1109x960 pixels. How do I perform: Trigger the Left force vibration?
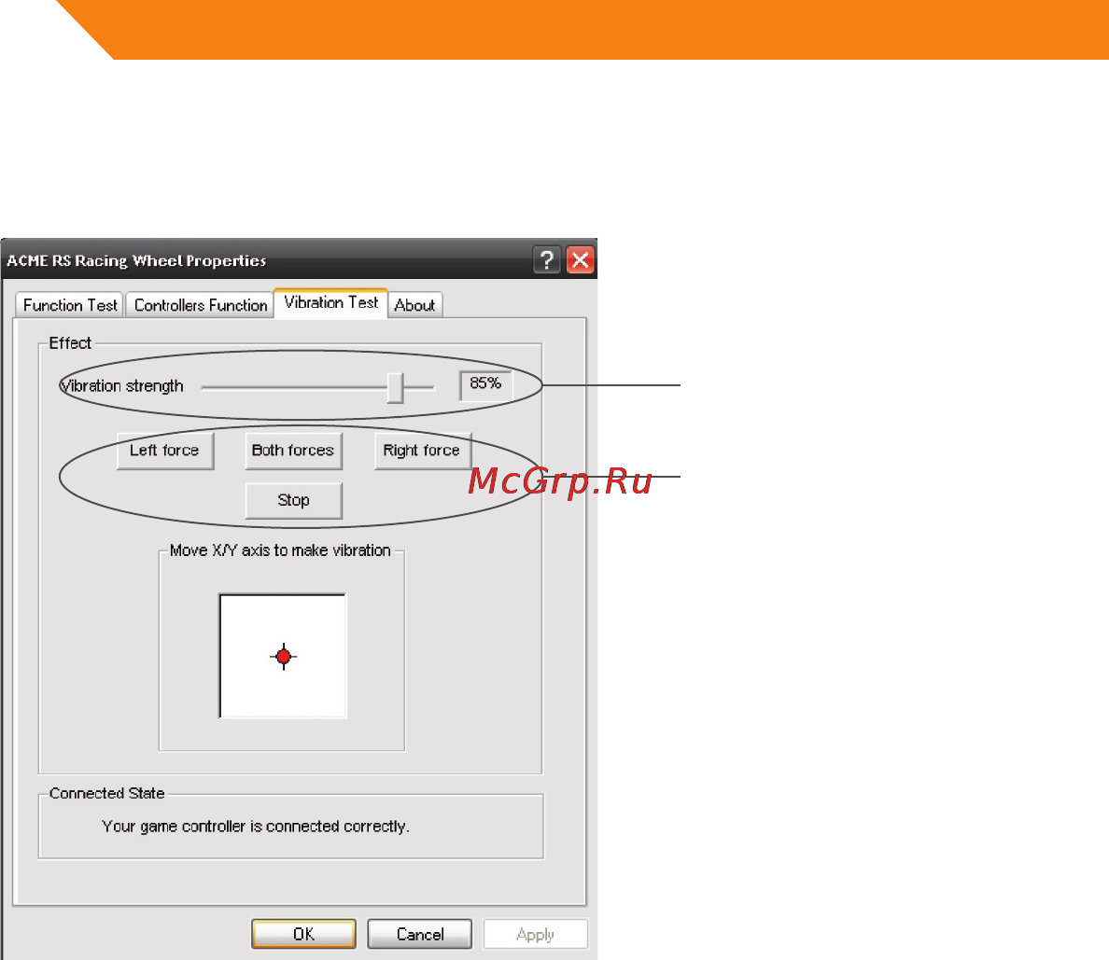(x=165, y=451)
